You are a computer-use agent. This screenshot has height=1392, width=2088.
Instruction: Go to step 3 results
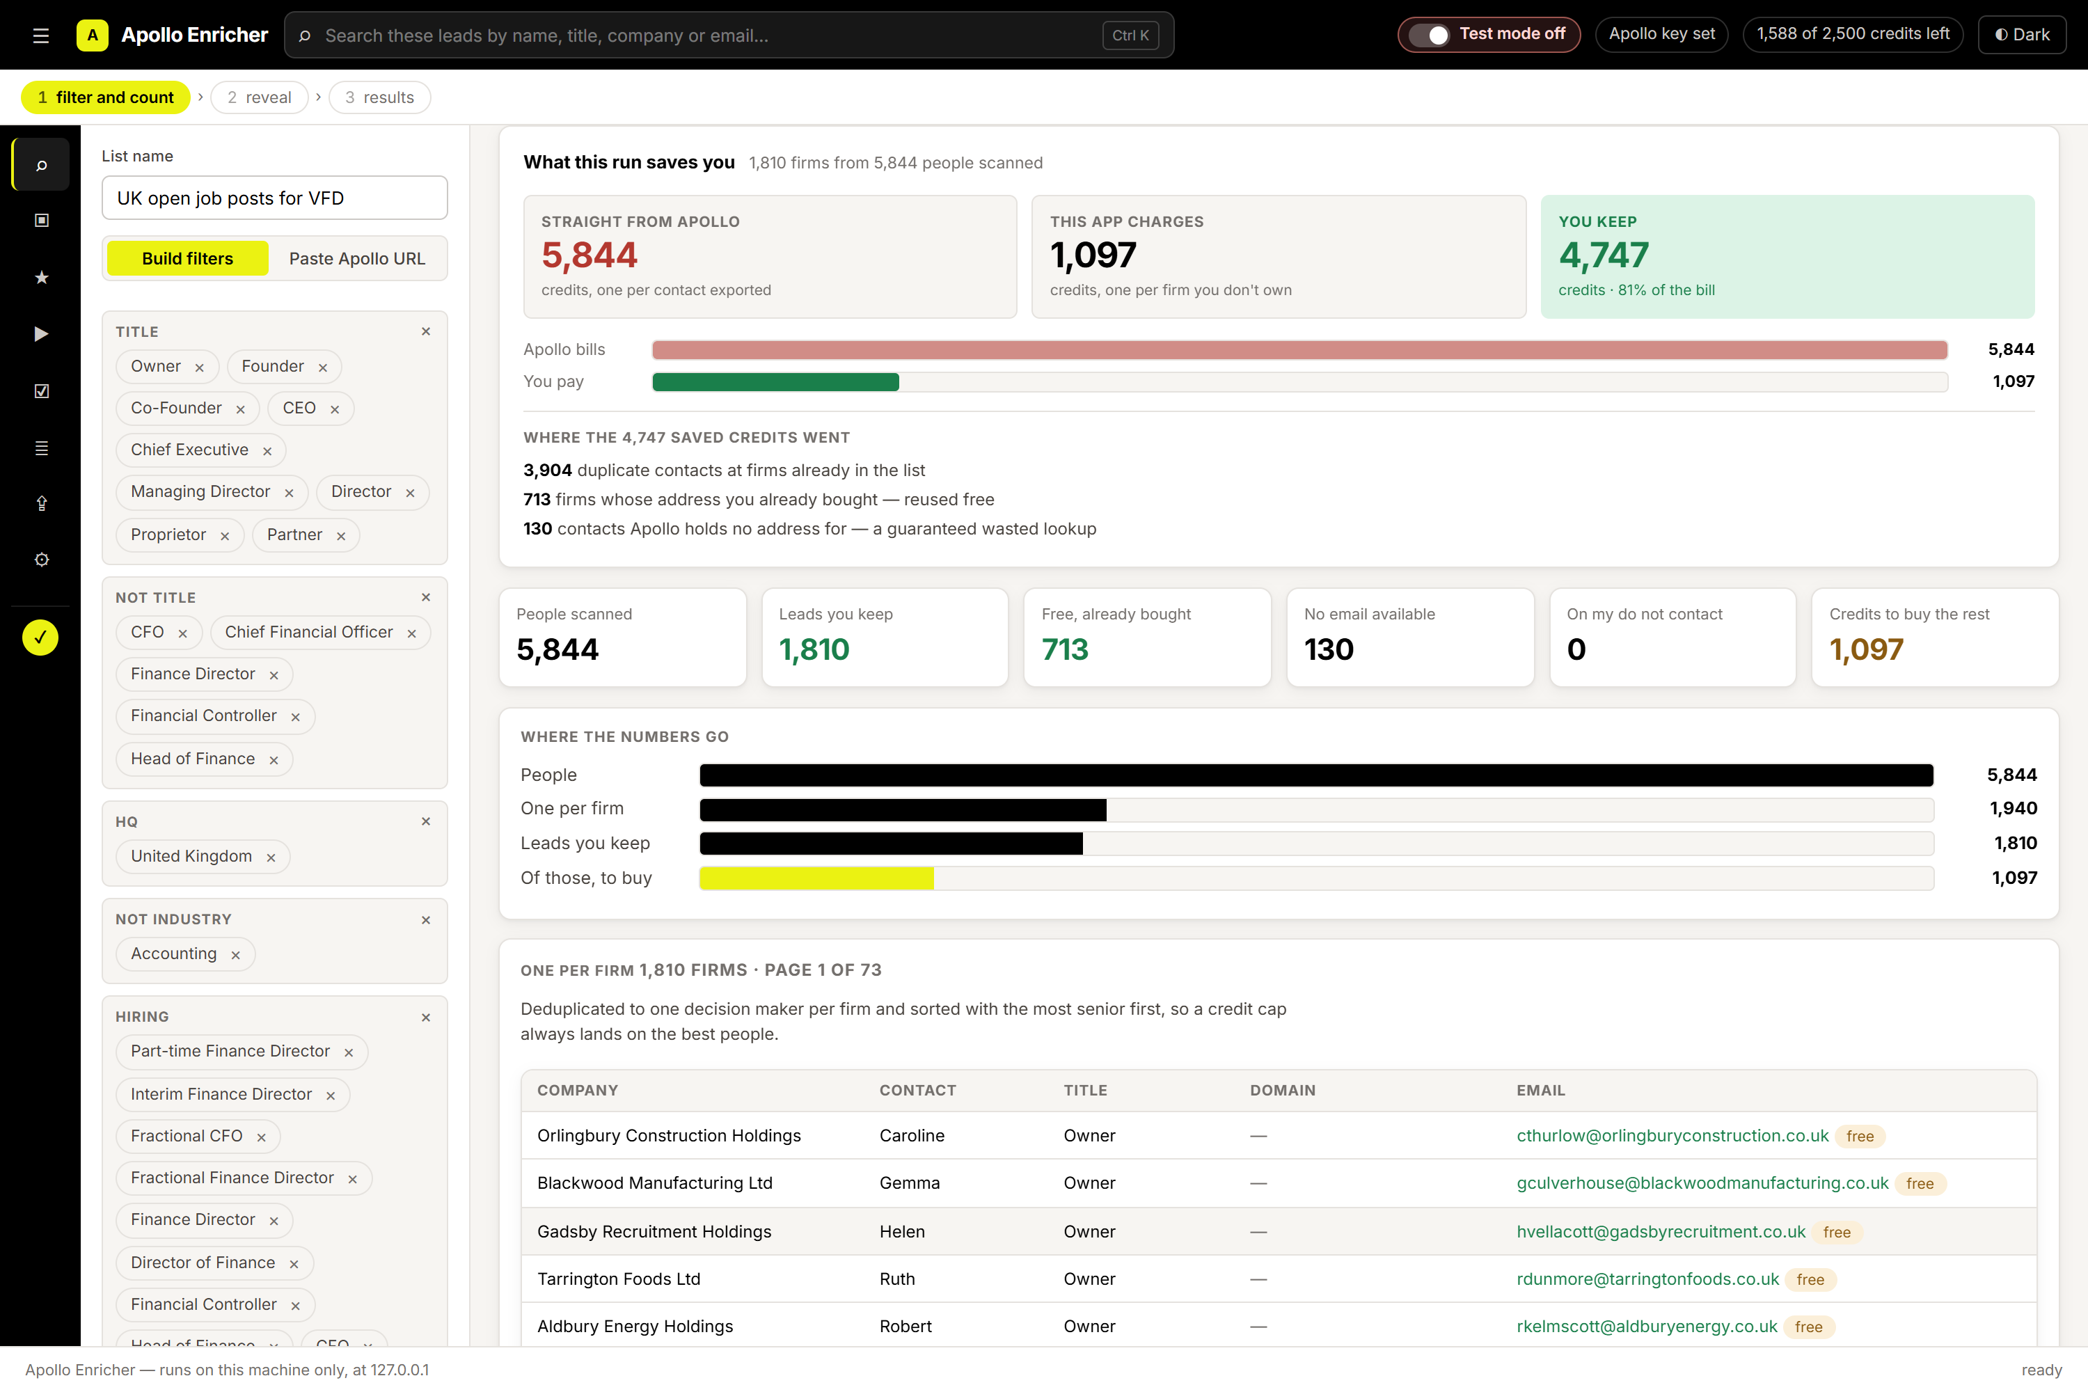[380, 97]
